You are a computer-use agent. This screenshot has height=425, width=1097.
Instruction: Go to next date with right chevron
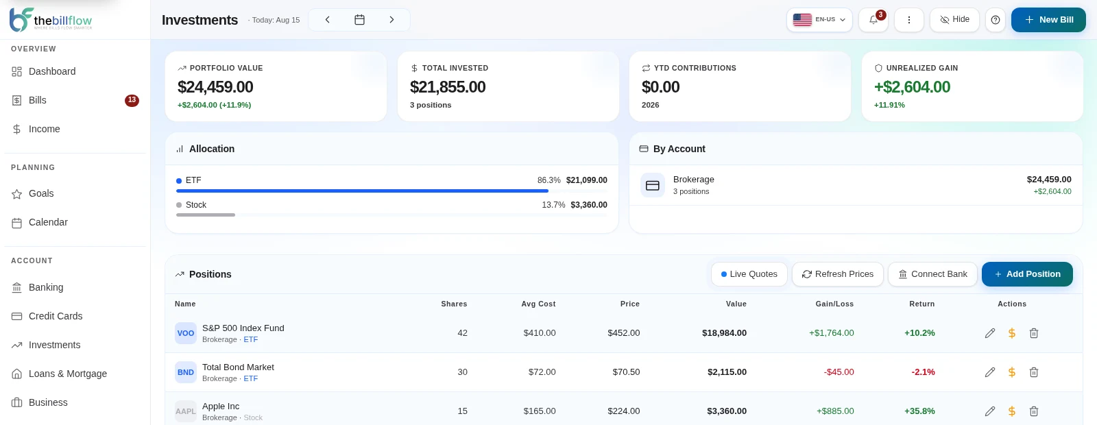391,20
